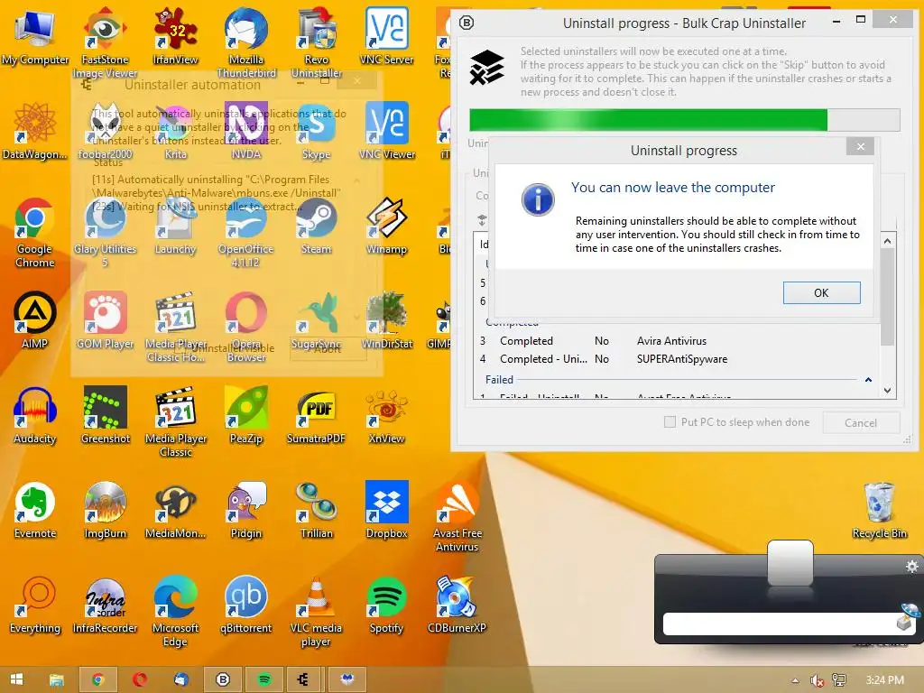
Task: Open Everything desktop icon
Action: coord(35,605)
